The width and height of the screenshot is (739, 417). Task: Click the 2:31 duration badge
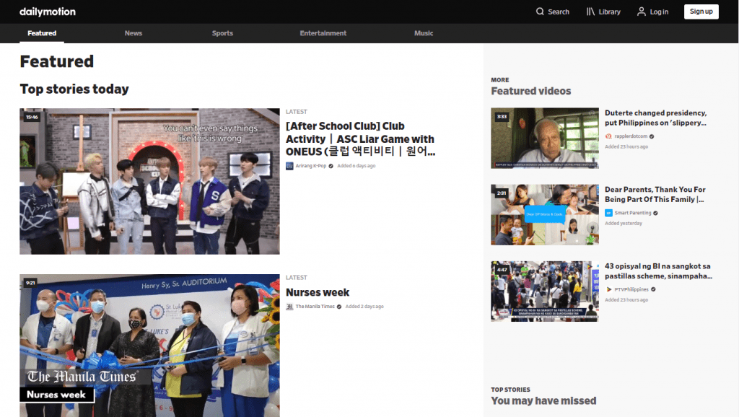click(502, 193)
